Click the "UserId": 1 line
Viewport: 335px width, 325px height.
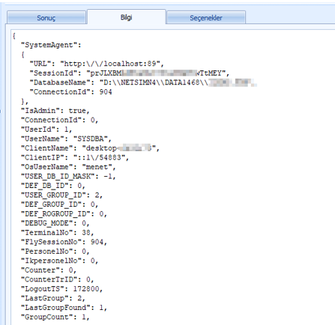tap(46, 130)
